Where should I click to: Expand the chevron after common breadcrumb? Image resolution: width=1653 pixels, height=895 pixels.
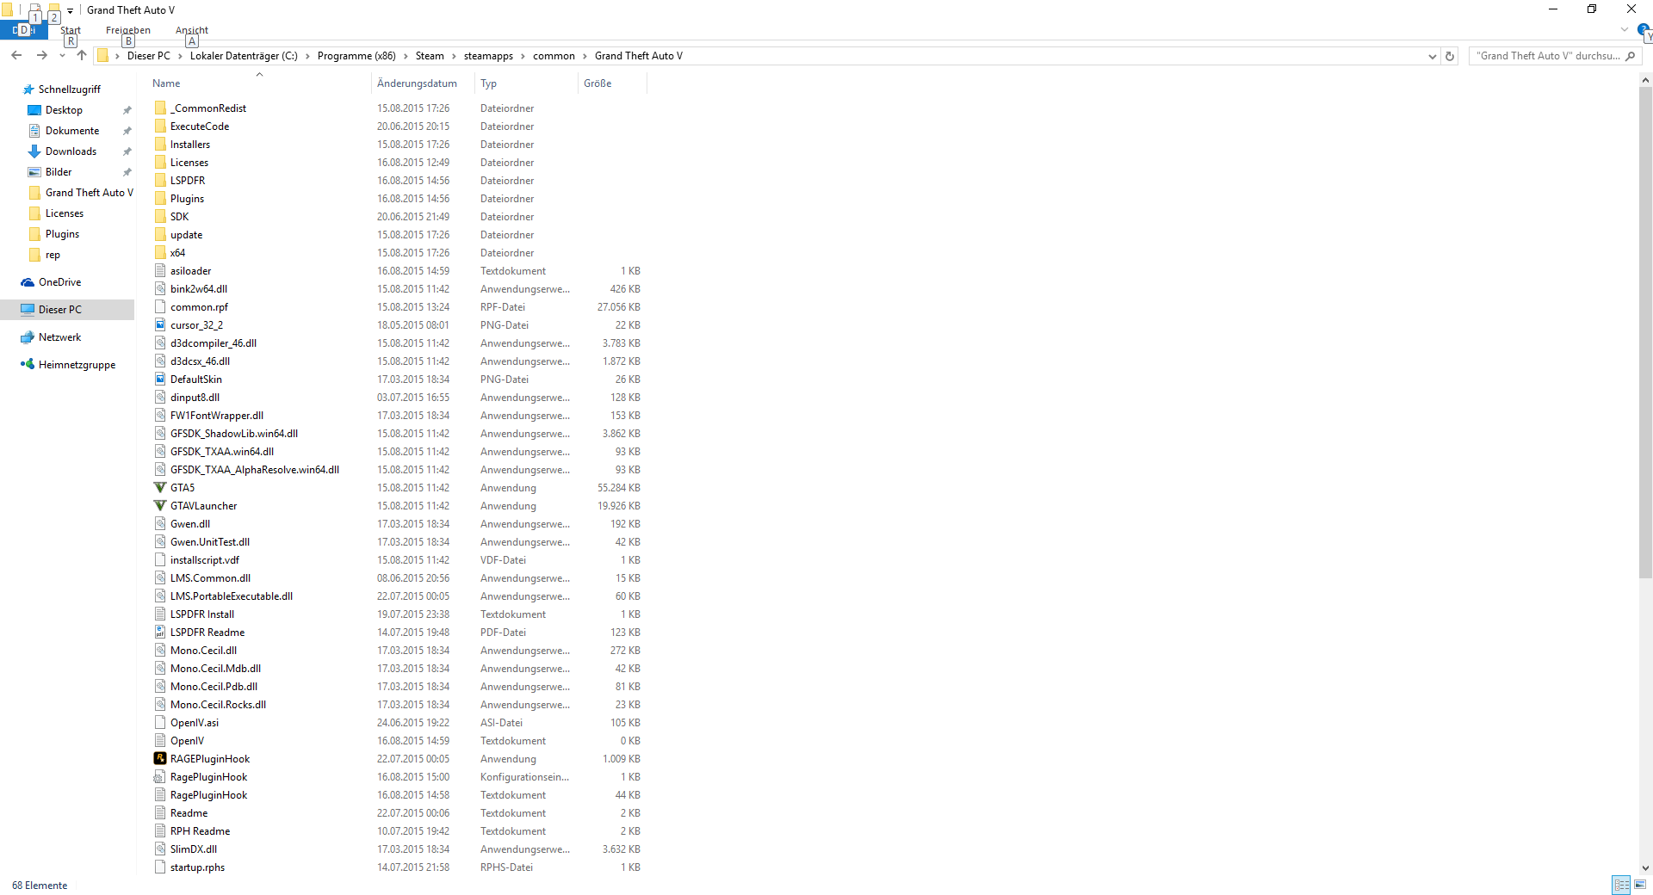[x=585, y=56]
